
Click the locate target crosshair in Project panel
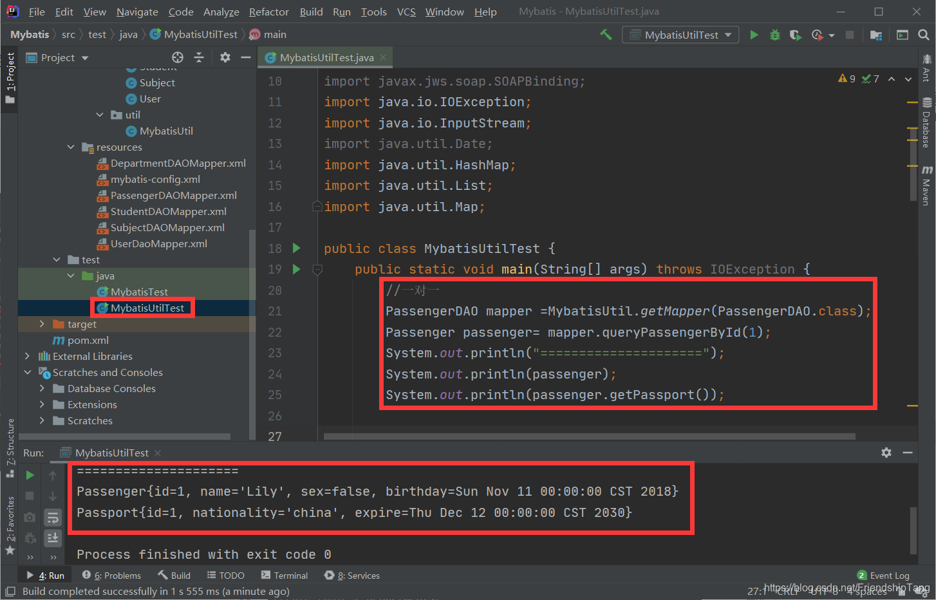pyautogui.click(x=178, y=57)
